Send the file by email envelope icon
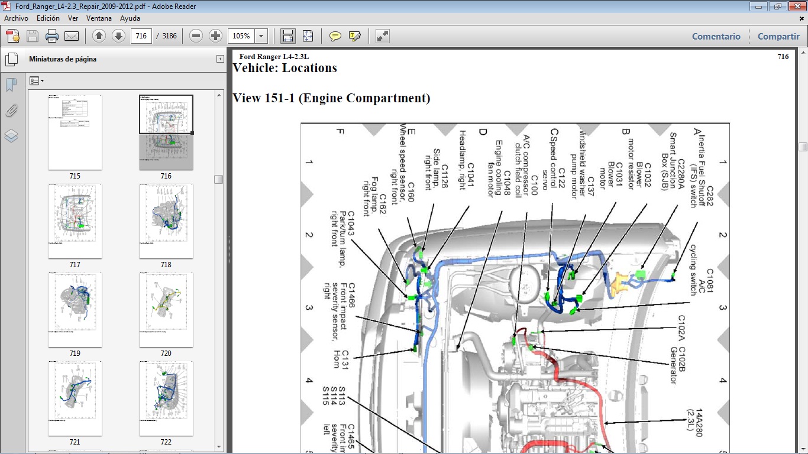This screenshot has height=454, width=808. [x=72, y=36]
